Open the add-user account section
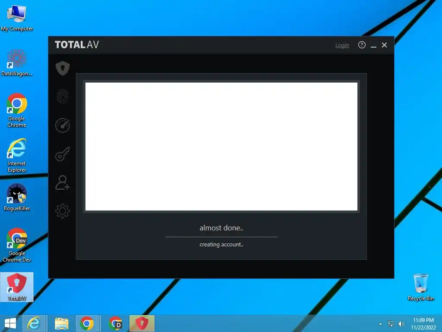 point(63,183)
